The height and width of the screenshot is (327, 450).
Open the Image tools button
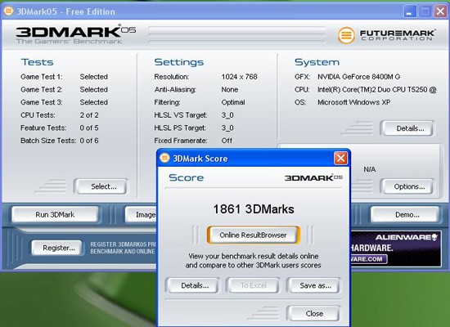click(141, 214)
